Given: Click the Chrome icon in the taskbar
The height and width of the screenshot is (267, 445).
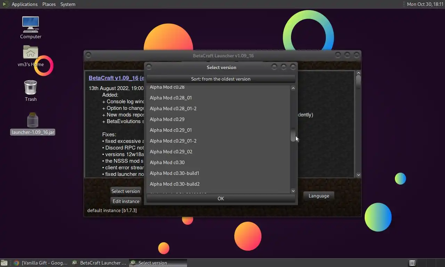Looking at the screenshot, I should tap(16, 263).
